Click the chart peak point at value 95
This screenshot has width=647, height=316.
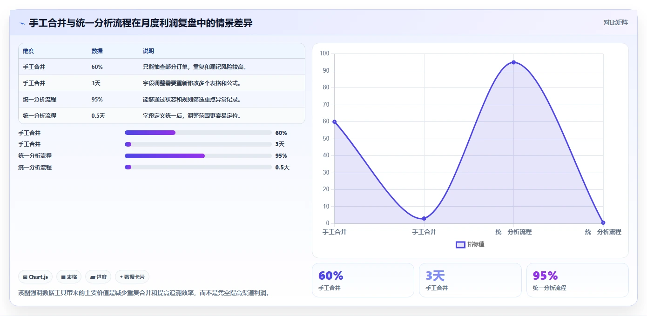(513, 62)
